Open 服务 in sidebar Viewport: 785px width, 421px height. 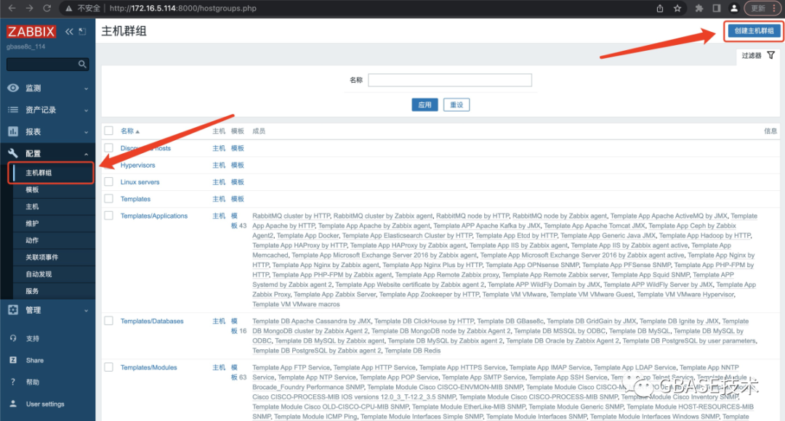[x=32, y=291]
